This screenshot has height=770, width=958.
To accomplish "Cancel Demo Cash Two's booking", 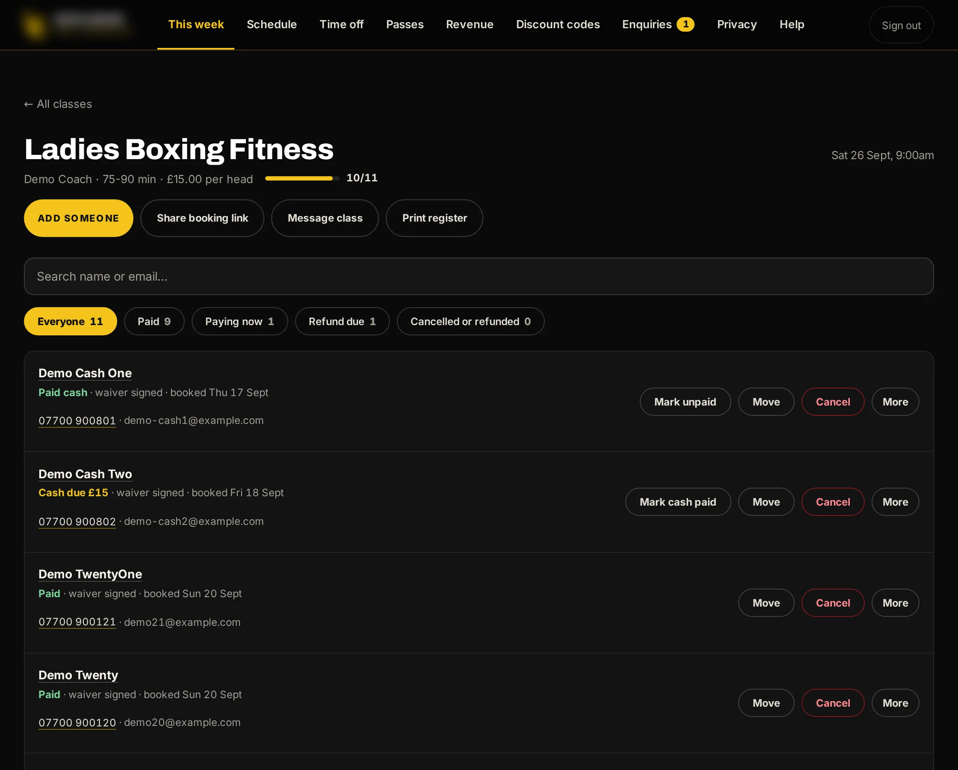I will (x=833, y=502).
